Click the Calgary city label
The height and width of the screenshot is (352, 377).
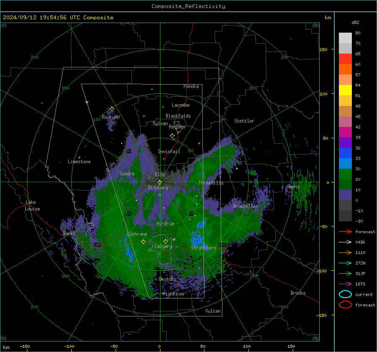pyautogui.click(x=163, y=246)
